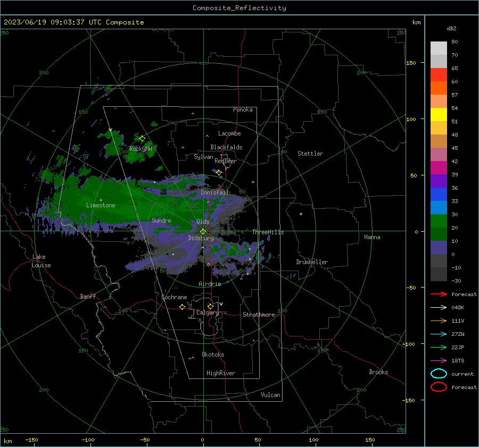
Task: Click the -30 dBZ legend value
Action: click(x=456, y=281)
